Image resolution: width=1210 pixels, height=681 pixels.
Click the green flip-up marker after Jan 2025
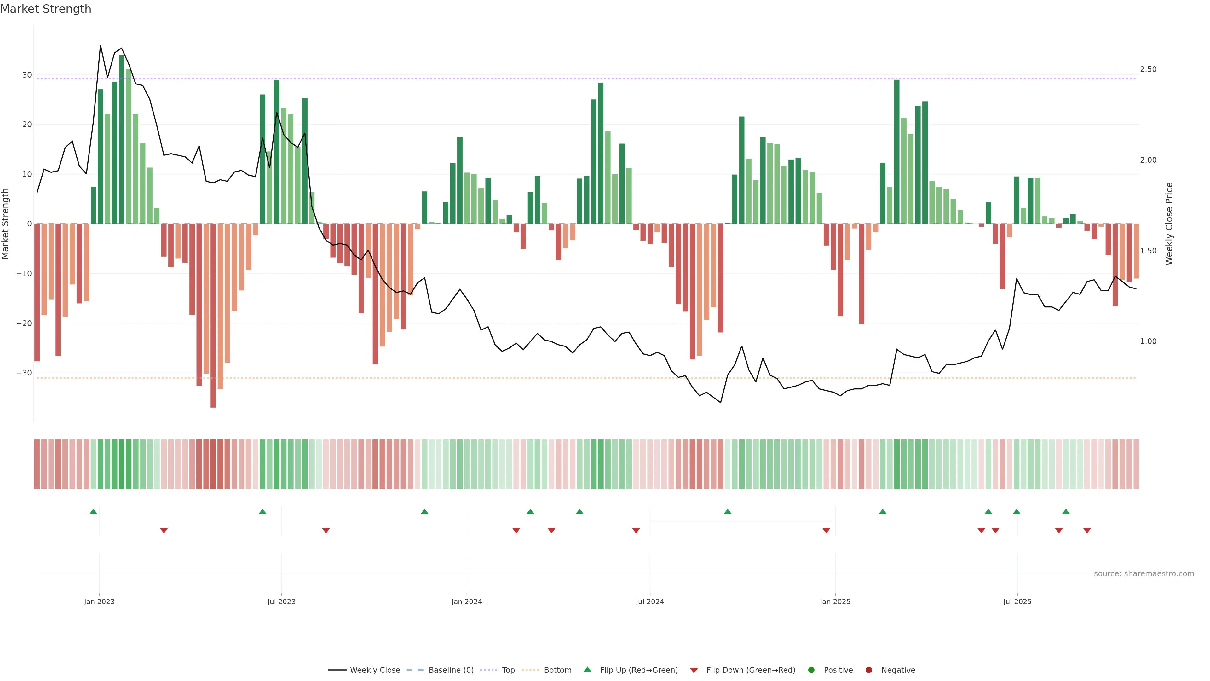coord(883,511)
